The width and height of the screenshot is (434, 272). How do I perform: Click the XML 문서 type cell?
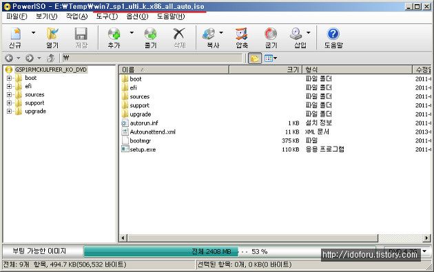click(317, 132)
